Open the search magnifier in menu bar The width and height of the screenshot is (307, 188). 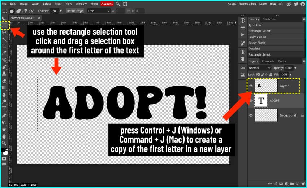coord(118,4)
